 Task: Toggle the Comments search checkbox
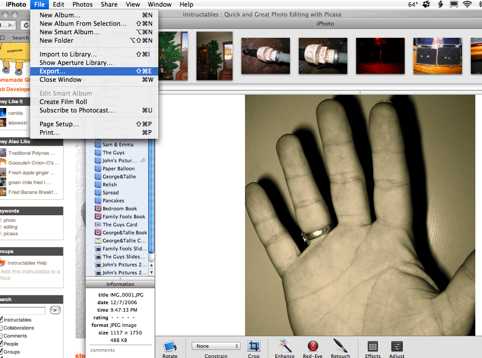1,336
